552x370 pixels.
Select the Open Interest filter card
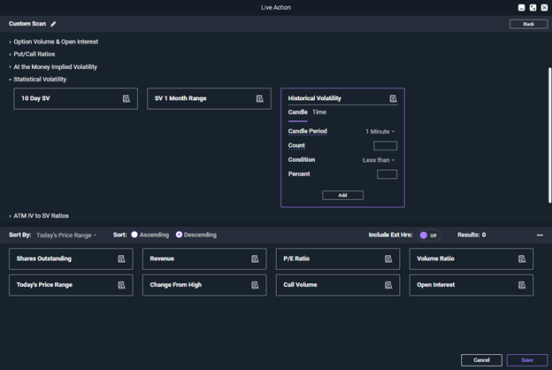click(x=471, y=285)
